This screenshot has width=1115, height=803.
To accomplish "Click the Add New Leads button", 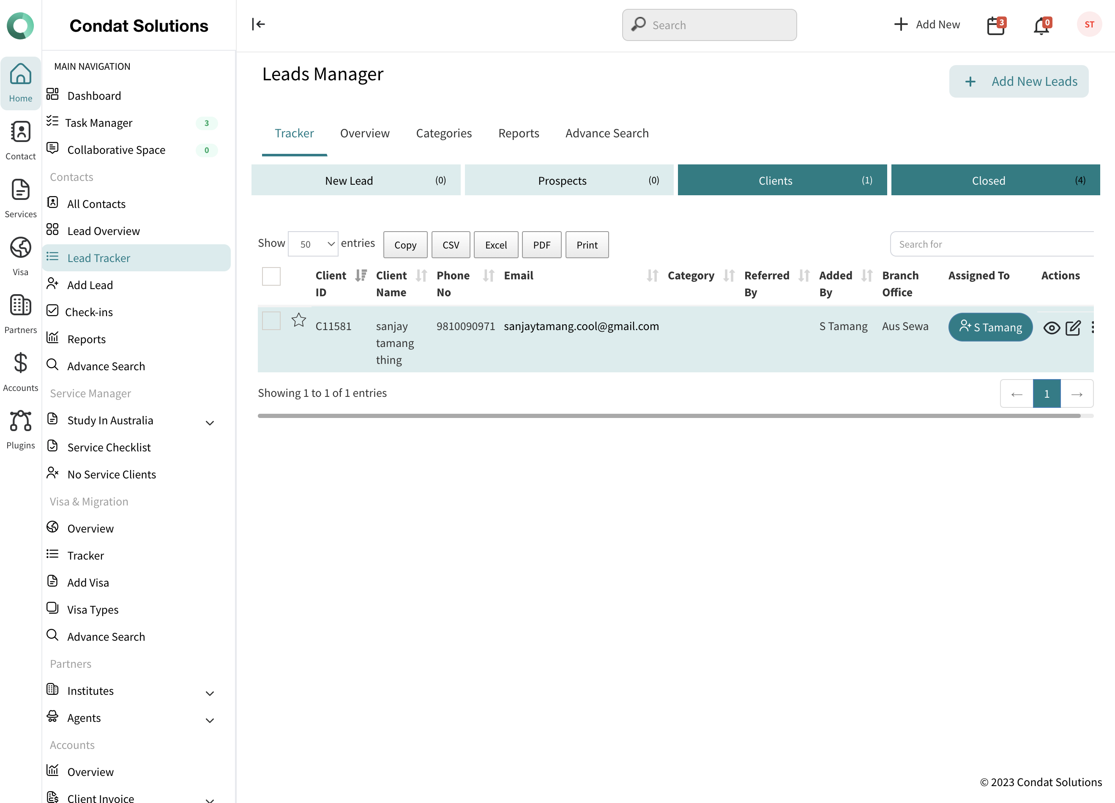I will (1019, 81).
